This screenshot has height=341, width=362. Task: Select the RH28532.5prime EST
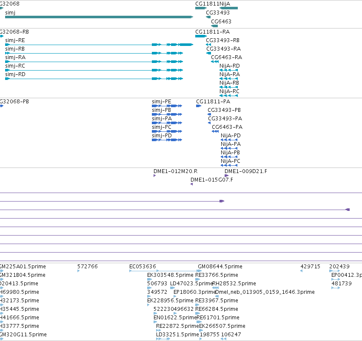(215, 288)
